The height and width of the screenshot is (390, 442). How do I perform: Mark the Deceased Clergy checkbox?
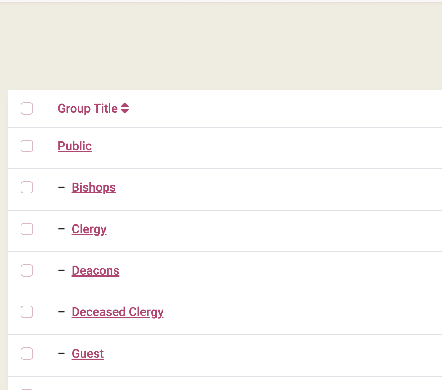(27, 312)
